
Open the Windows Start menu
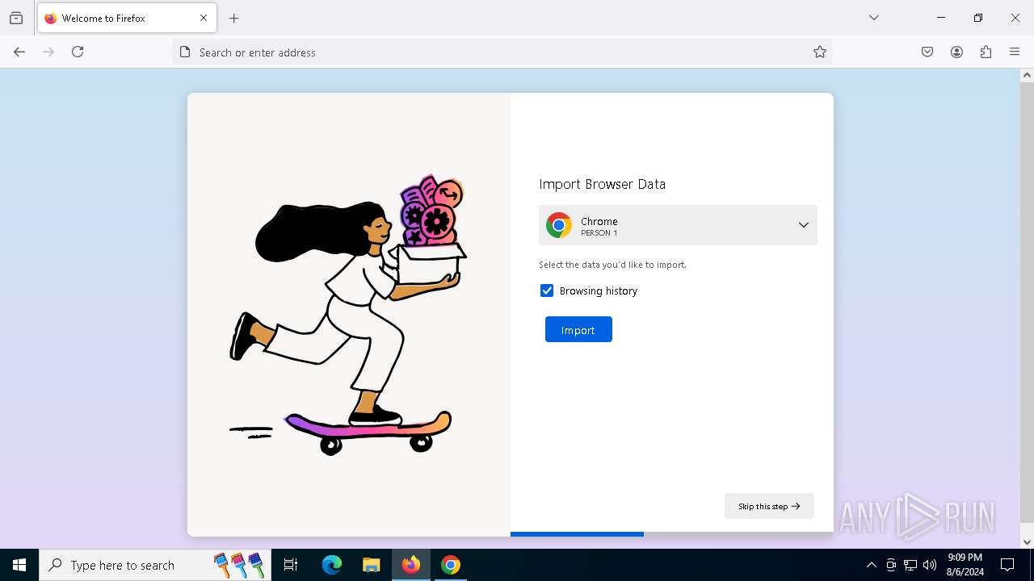[x=19, y=565]
